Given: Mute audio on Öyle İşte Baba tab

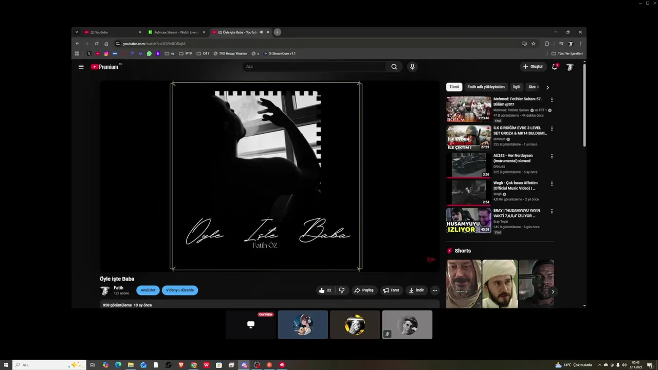Looking at the screenshot, I should pos(261,32).
